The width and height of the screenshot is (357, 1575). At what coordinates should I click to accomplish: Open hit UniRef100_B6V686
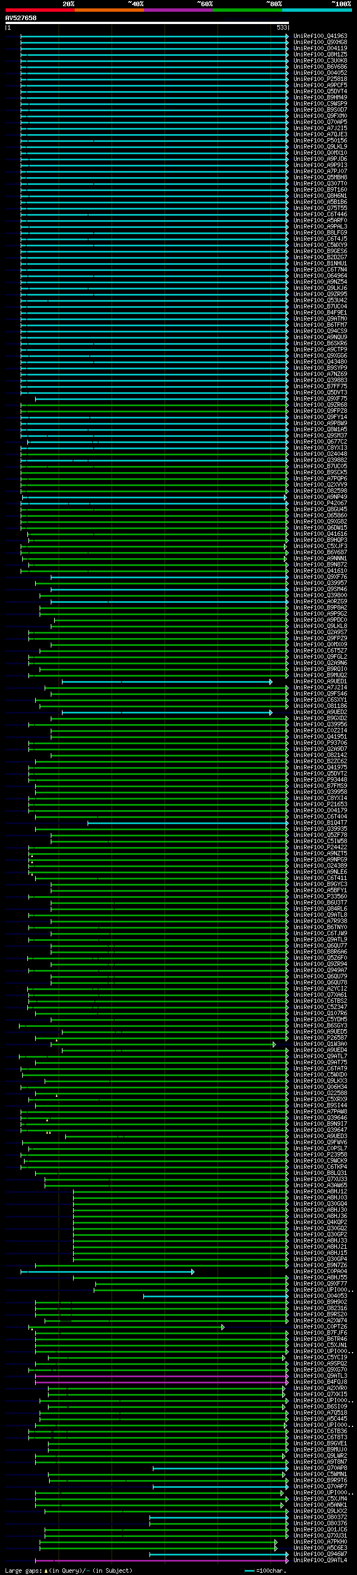tap(320, 66)
